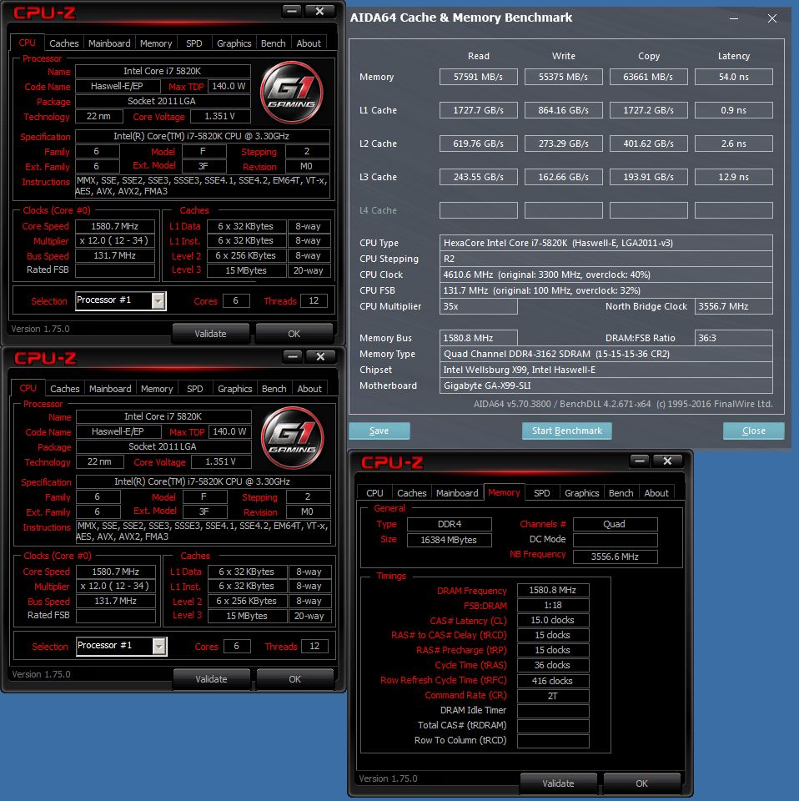Open Processor selection dropdown in top CPU-Z
799x801 pixels.
coord(158,301)
